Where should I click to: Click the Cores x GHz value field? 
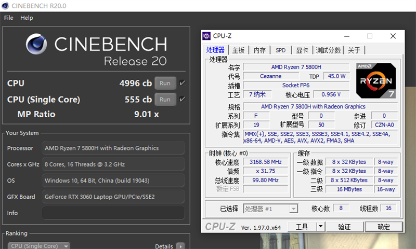(x=113, y=164)
